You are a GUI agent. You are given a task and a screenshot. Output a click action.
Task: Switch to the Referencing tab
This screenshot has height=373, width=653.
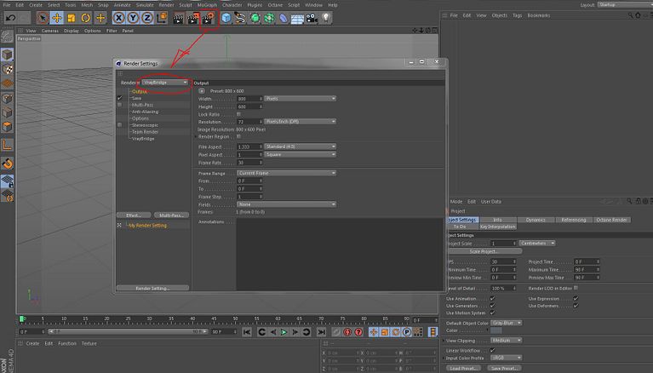pos(574,220)
